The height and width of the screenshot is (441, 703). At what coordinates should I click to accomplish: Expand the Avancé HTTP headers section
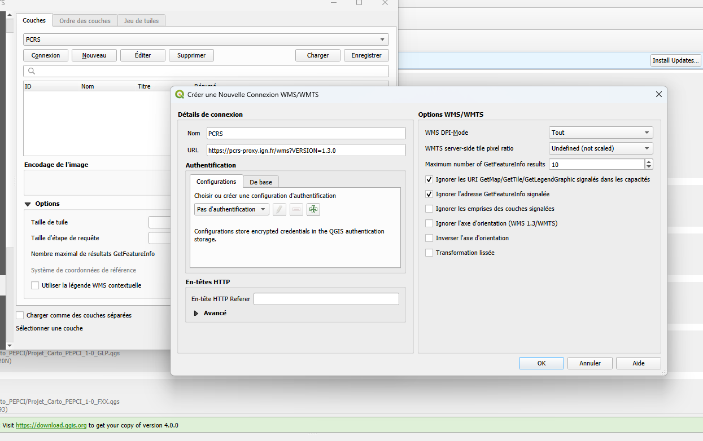(197, 313)
